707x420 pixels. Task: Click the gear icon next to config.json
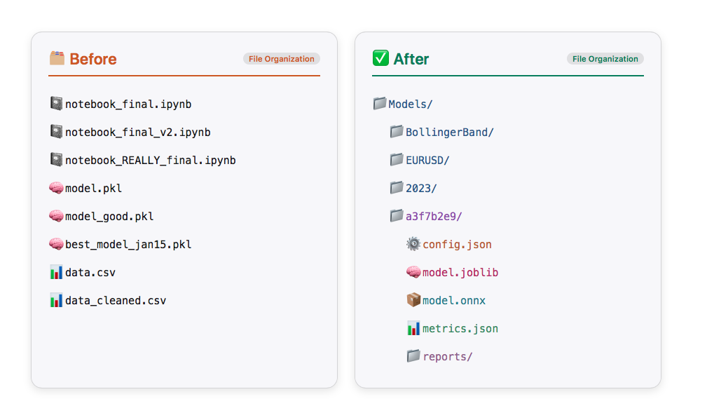[413, 244]
